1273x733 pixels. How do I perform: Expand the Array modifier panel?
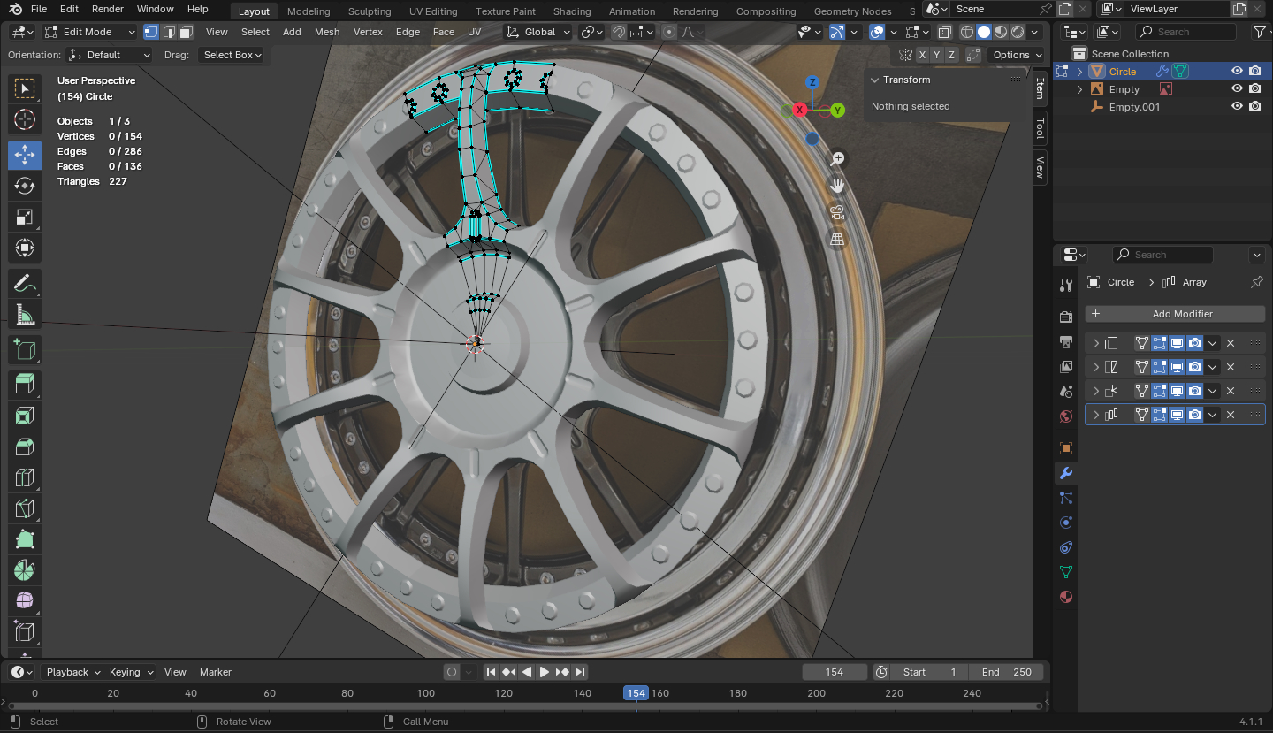[x=1096, y=415]
